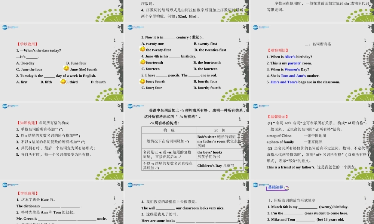This screenshot has width=374, height=224.
Task: Open the slide titled 名词所有格的构成
Action: pos(62,141)
